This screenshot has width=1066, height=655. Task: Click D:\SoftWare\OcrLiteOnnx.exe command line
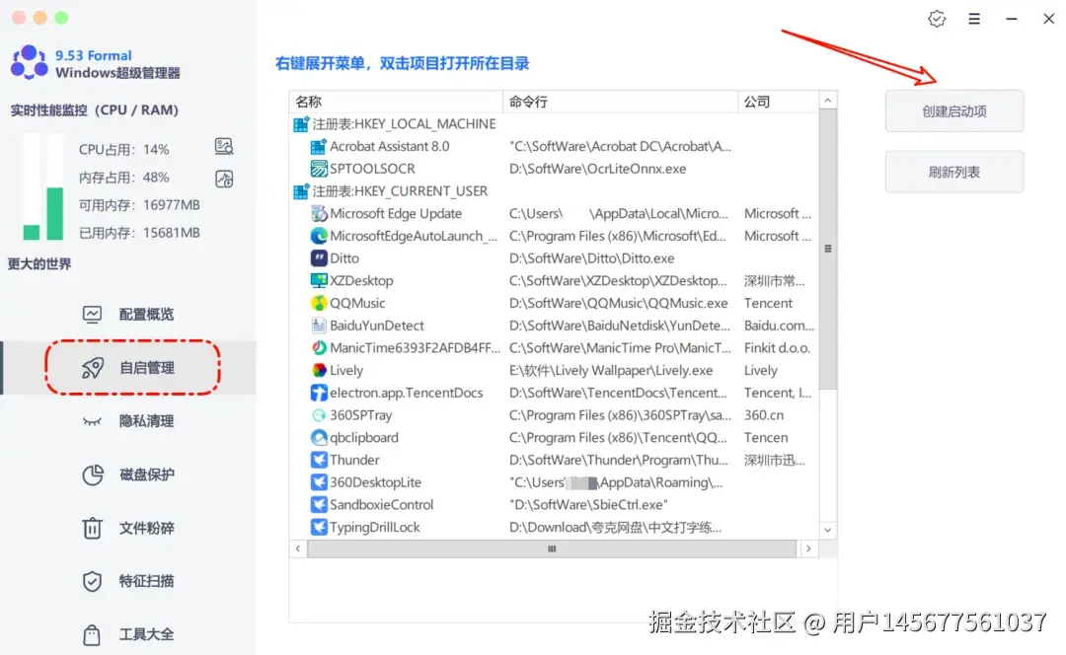[597, 169]
